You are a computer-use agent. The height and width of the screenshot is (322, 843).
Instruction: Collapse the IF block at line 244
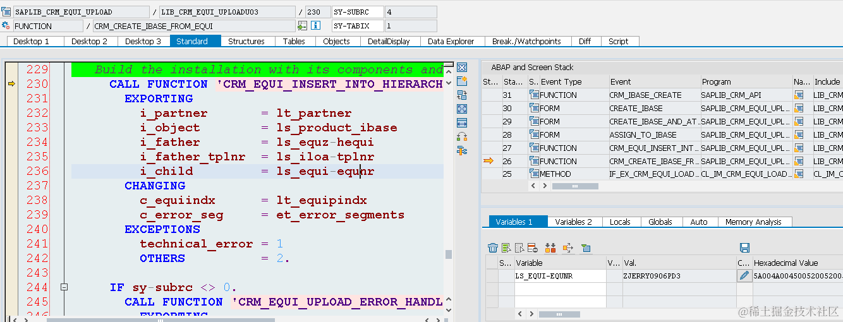(x=64, y=287)
